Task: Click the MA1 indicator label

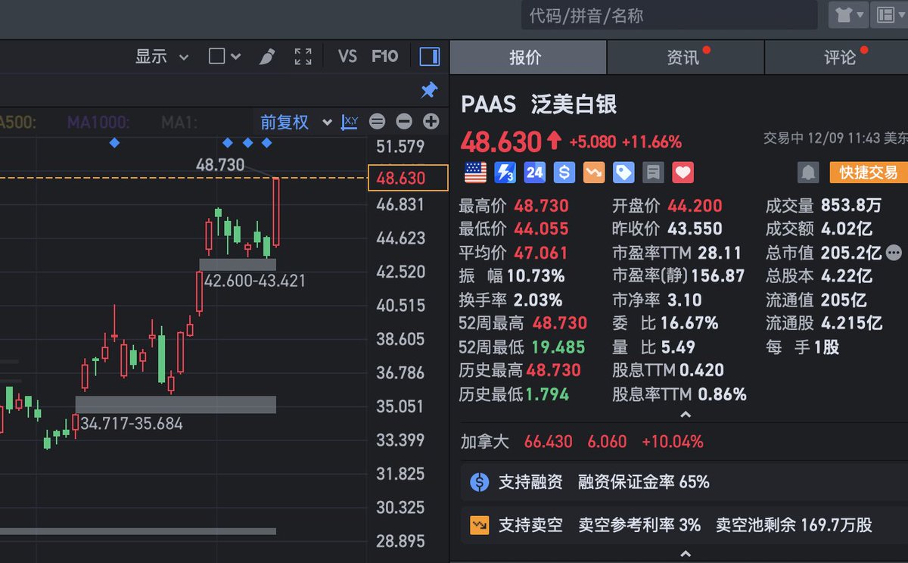Action: tap(179, 122)
